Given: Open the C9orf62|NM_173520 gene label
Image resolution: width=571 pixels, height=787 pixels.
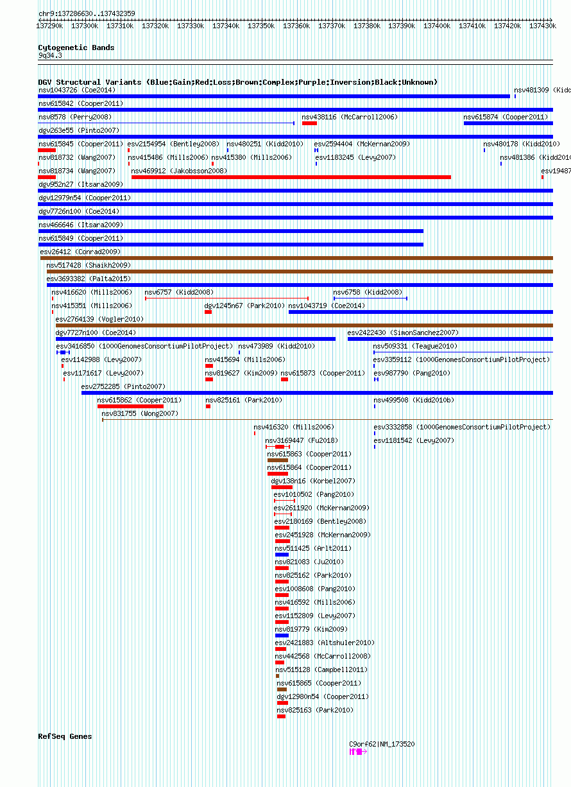Looking at the screenshot, I should (x=382, y=744).
